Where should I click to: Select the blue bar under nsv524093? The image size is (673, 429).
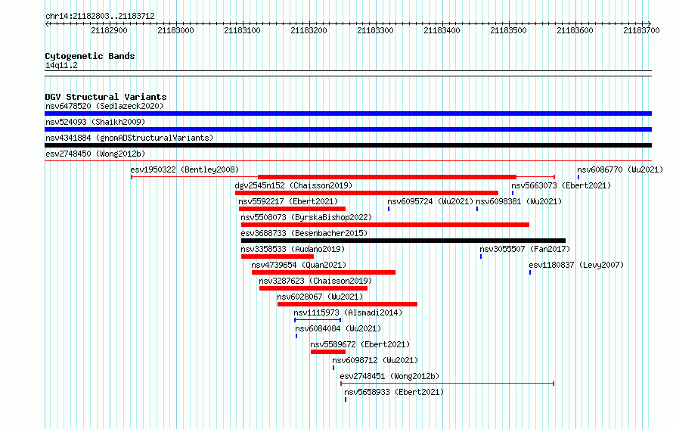click(348, 129)
